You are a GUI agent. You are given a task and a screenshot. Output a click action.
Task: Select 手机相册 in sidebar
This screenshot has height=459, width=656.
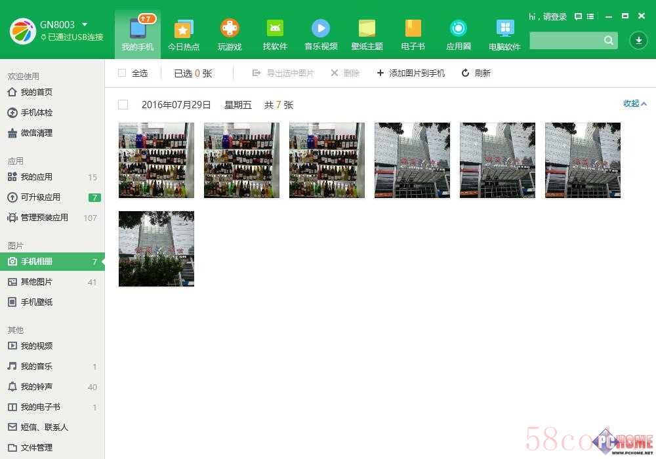52,261
